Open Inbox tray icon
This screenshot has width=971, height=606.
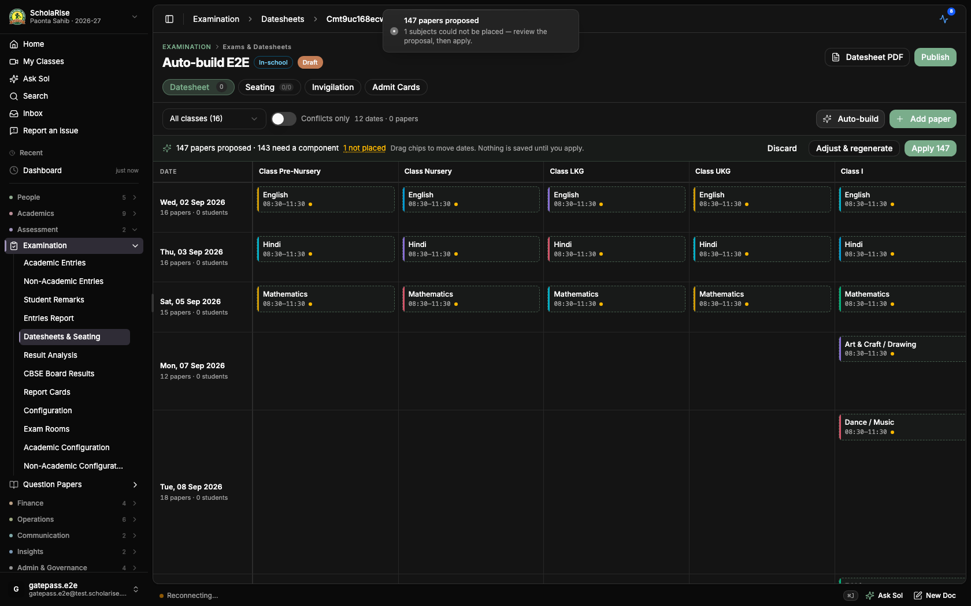tap(14, 113)
